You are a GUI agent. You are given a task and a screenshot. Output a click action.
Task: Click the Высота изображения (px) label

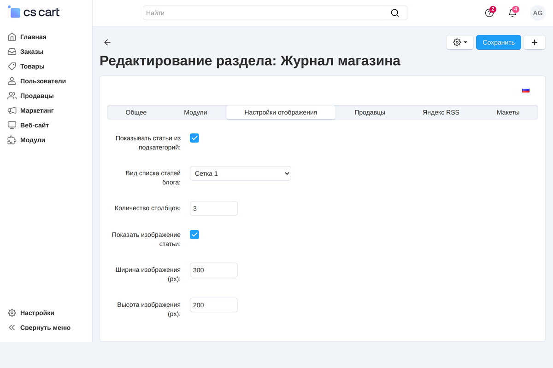pos(149,309)
